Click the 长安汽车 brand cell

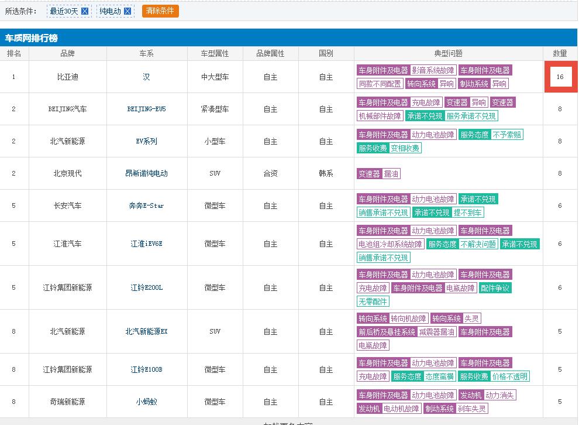68,205
